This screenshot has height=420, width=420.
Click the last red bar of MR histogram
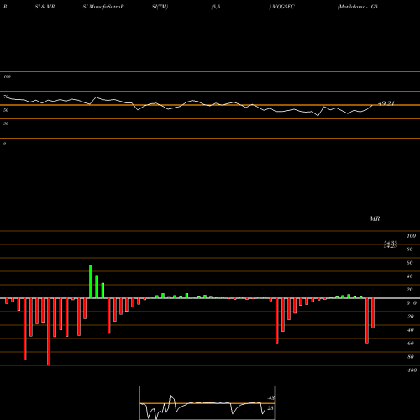click(373, 313)
